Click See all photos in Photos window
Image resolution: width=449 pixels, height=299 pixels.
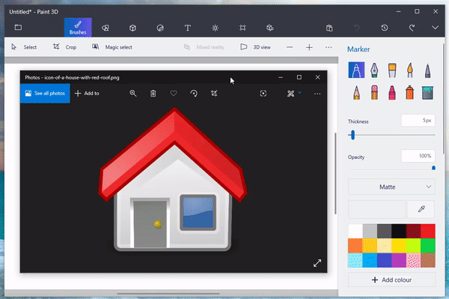point(45,93)
